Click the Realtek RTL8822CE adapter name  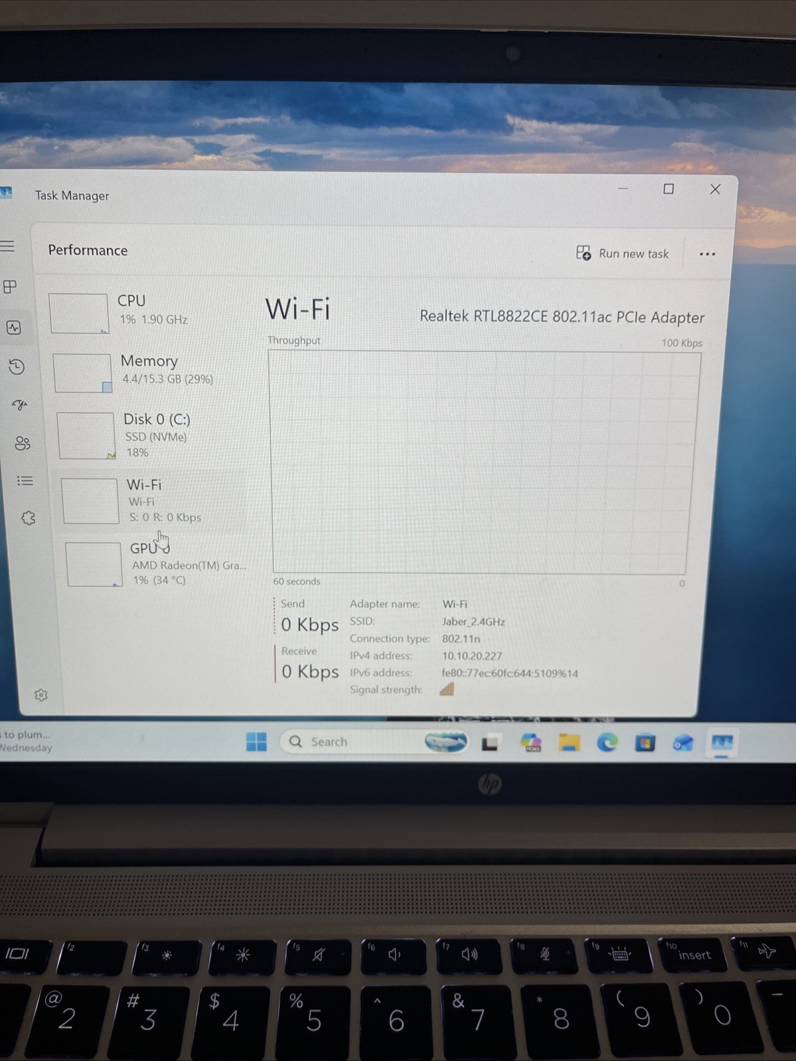point(562,317)
